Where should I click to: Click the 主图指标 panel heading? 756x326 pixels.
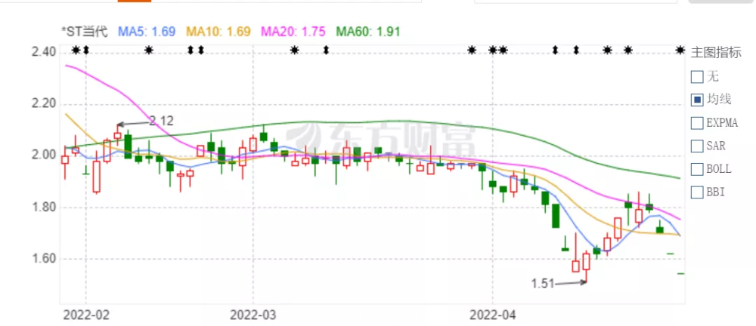[x=716, y=53]
